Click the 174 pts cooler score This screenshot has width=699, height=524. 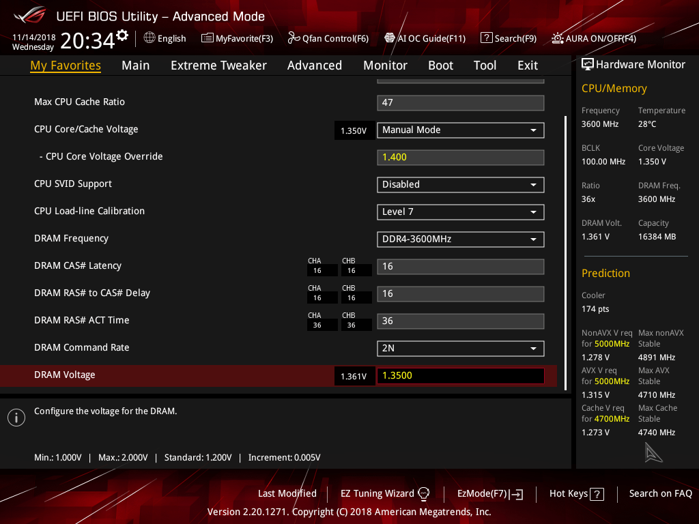tap(595, 309)
